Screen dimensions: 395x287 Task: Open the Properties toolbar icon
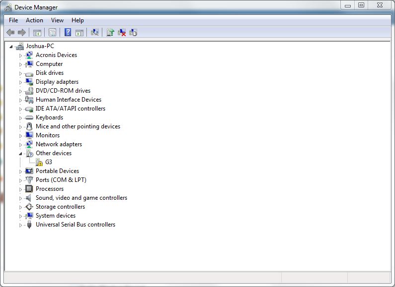point(52,32)
